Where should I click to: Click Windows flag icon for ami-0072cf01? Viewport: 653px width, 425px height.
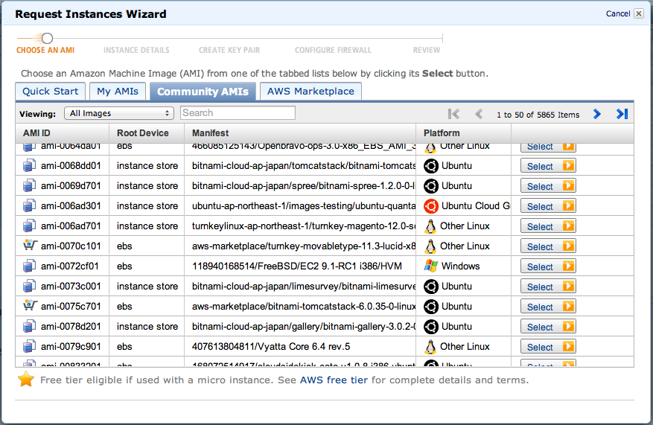click(431, 266)
